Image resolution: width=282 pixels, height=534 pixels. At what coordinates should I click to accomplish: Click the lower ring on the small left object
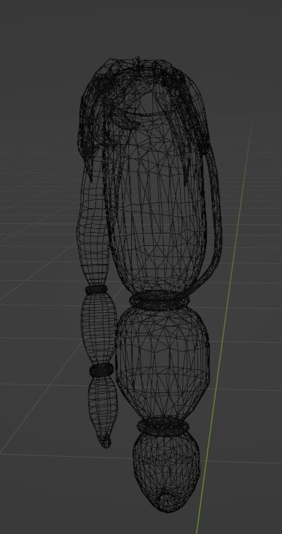point(101,370)
